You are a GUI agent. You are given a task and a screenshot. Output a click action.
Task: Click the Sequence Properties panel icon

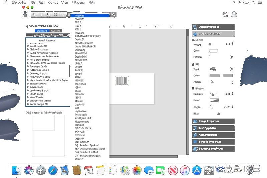point(195,149)
